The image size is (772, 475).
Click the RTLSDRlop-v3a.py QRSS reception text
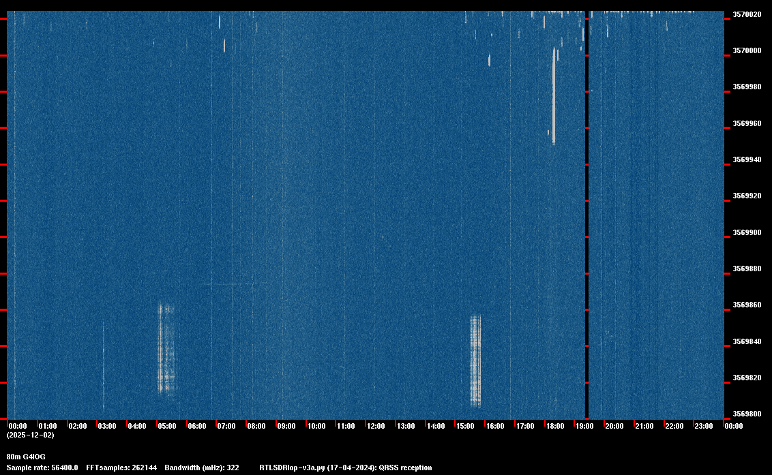346,468
